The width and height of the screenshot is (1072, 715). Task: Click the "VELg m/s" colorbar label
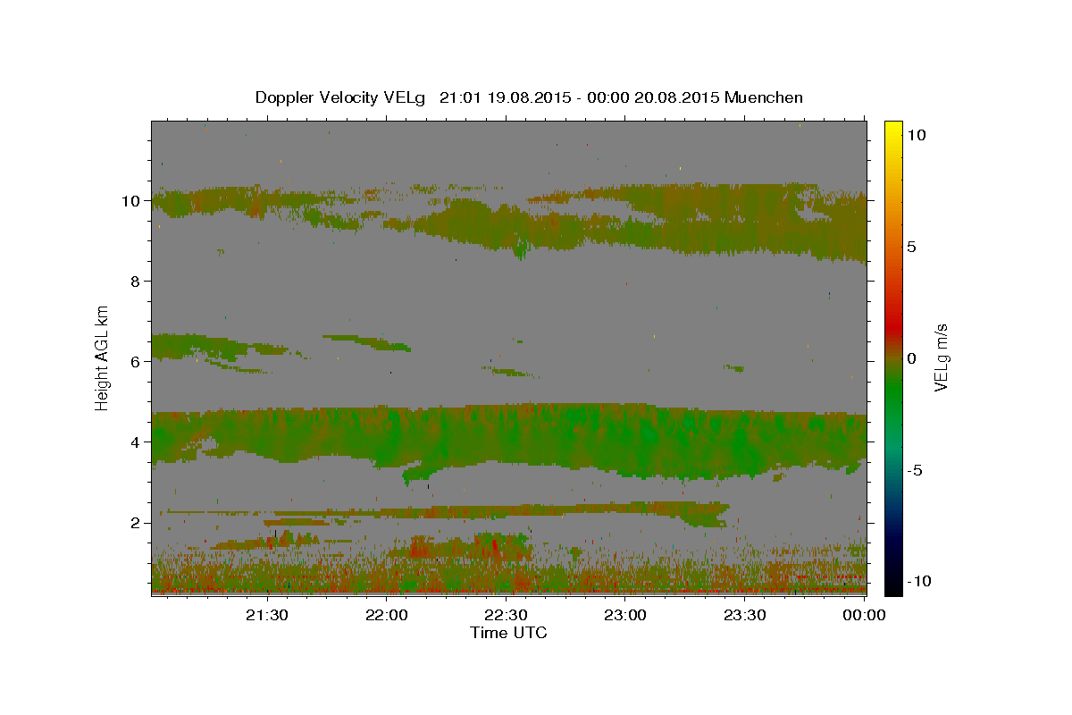point(941,357)
